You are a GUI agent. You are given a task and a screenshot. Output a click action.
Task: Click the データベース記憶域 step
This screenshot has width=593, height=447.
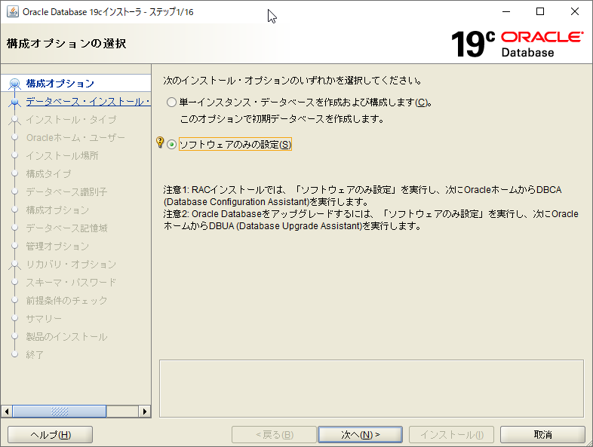coord(66,228)
